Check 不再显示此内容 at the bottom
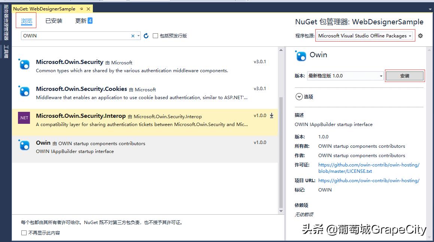This screenshot has height=242, width=434. [x=24, y=232]
